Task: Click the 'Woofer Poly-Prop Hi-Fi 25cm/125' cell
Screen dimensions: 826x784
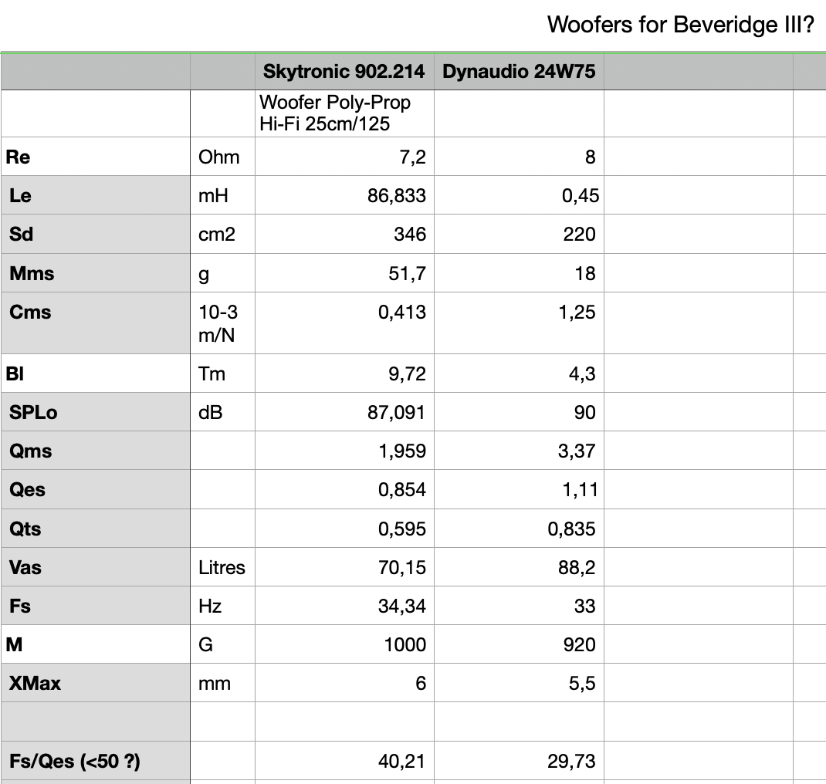Action: click(x=344, y=113)
